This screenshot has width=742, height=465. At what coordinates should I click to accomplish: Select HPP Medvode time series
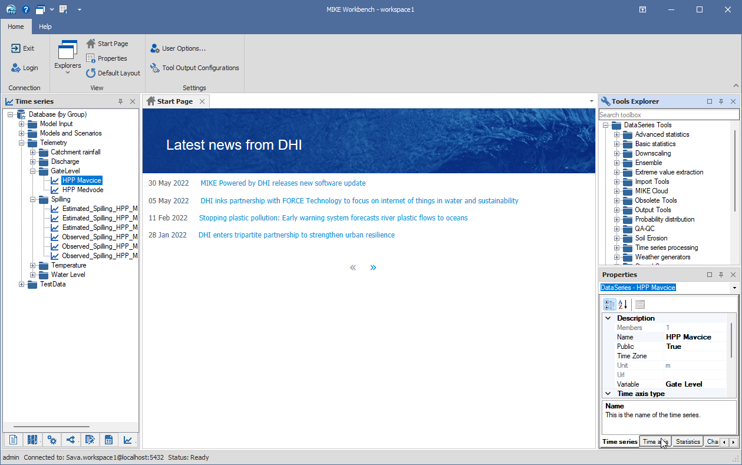83,190
